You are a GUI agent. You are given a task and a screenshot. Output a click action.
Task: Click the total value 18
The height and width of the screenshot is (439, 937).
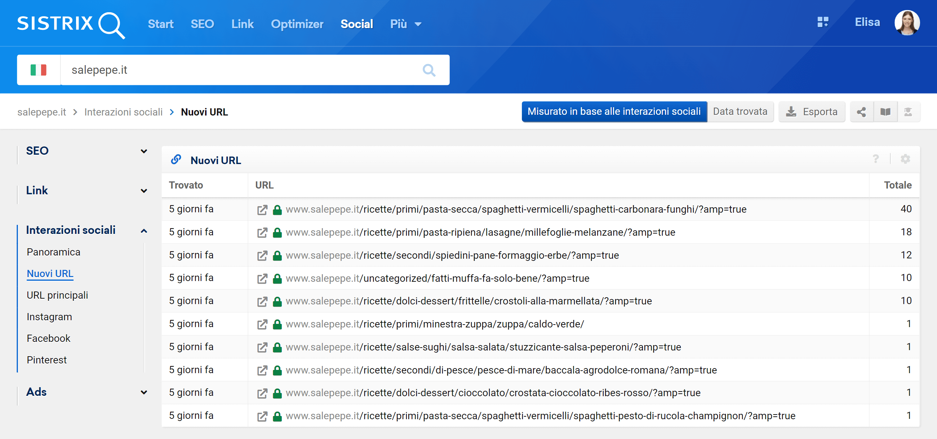[906, 232]
